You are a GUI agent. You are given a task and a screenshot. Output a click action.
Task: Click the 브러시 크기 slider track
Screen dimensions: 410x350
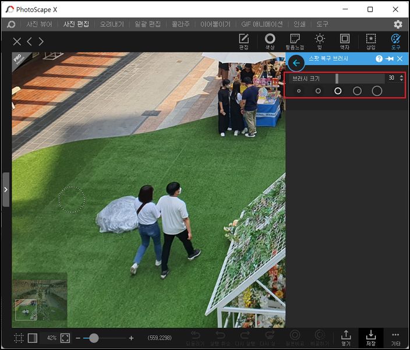337,79
